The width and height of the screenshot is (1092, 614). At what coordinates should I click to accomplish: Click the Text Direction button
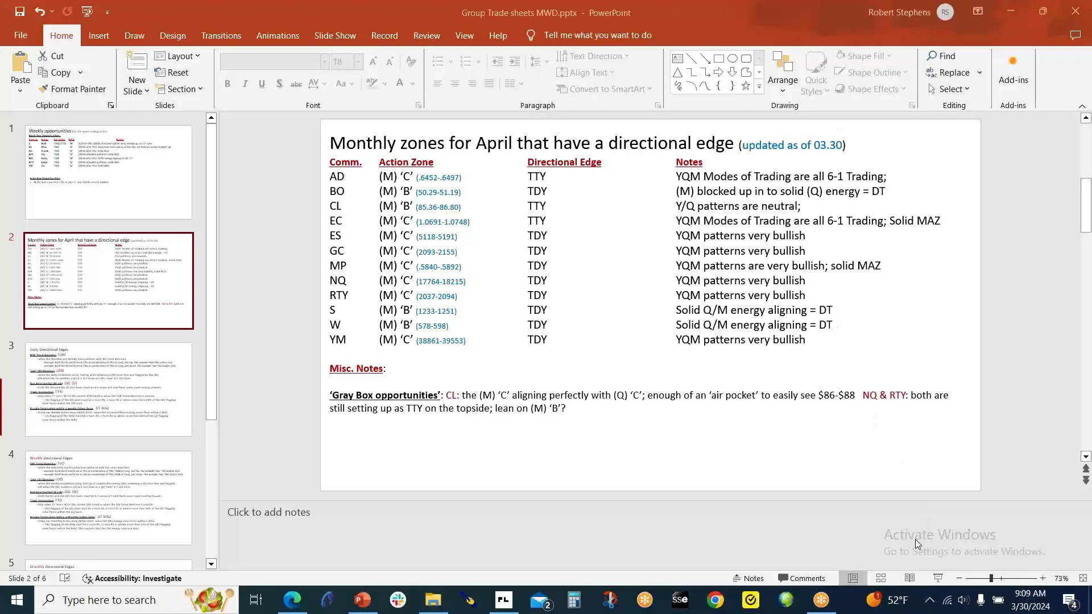tap(593, 56)
